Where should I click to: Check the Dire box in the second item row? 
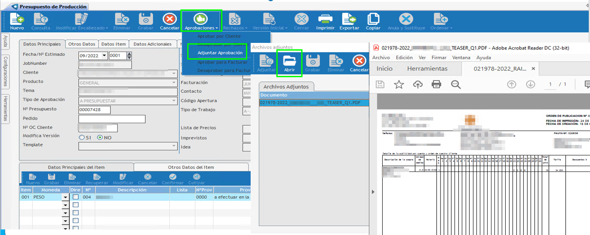[75, 205]
